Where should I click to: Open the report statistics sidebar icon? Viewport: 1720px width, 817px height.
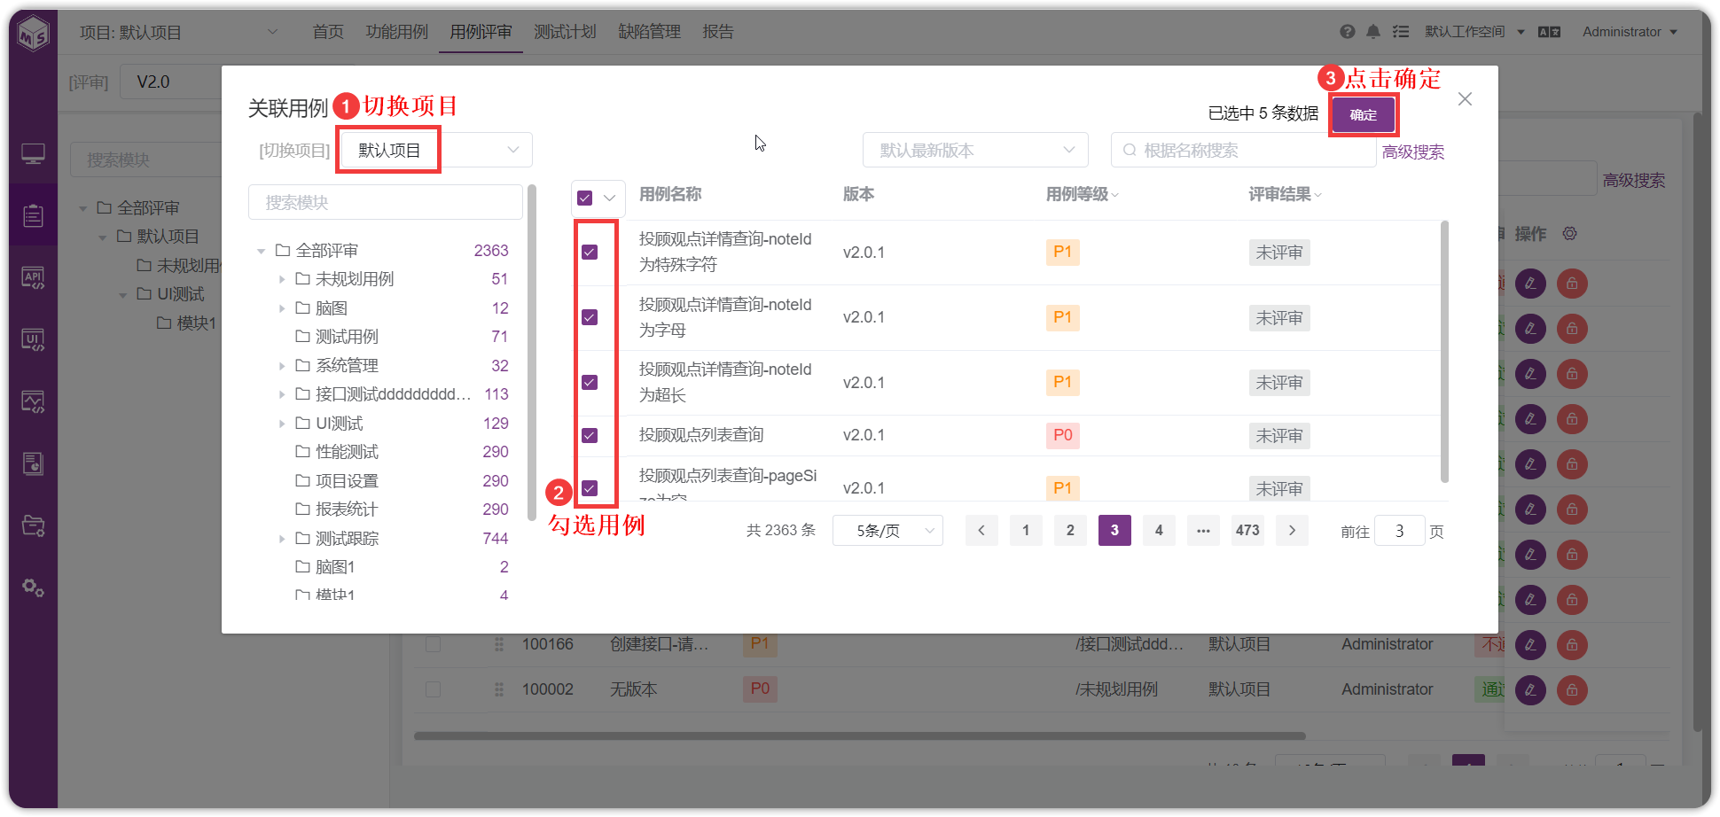coord(34,464)
